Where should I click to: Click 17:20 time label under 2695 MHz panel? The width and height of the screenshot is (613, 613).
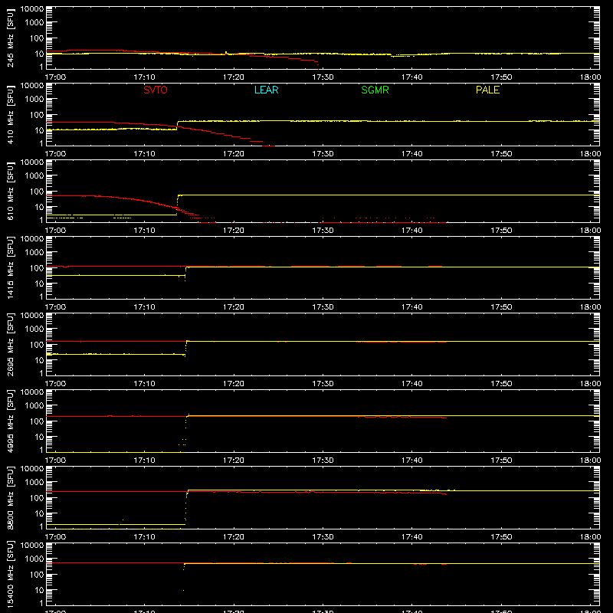point(234,384)
